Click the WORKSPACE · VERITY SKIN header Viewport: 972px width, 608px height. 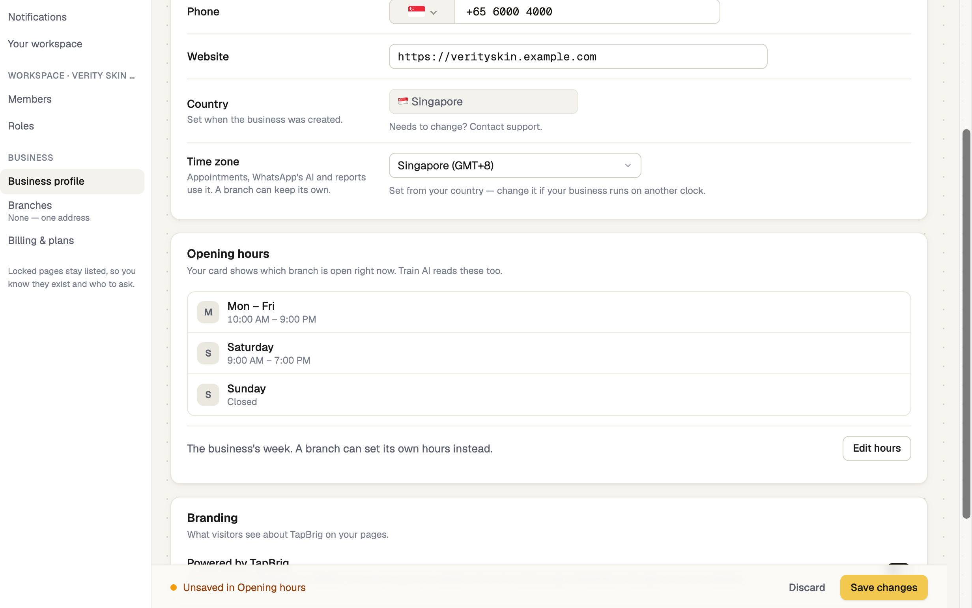point(71,75)
